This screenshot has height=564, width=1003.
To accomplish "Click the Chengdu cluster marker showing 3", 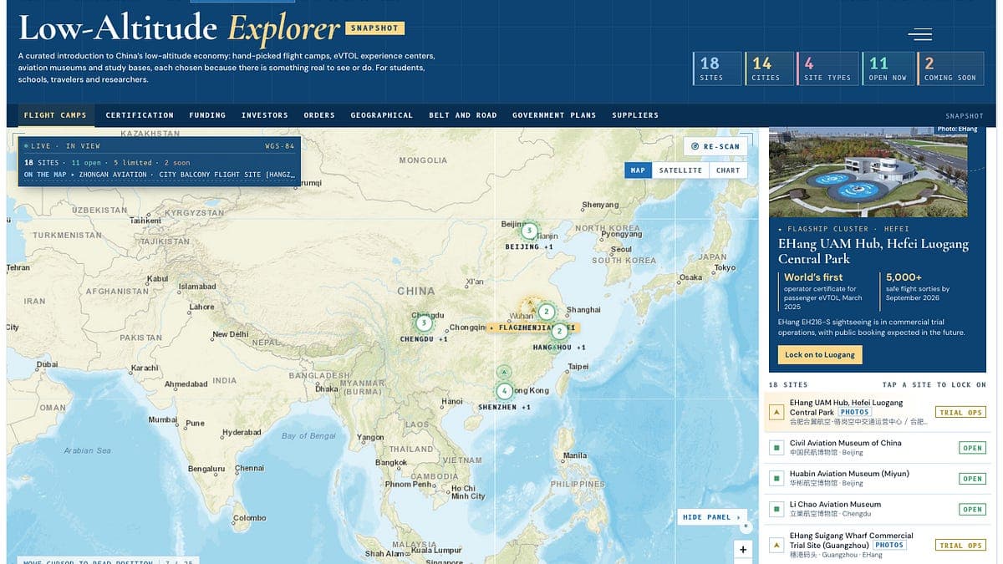I will [x=424, y=323].
